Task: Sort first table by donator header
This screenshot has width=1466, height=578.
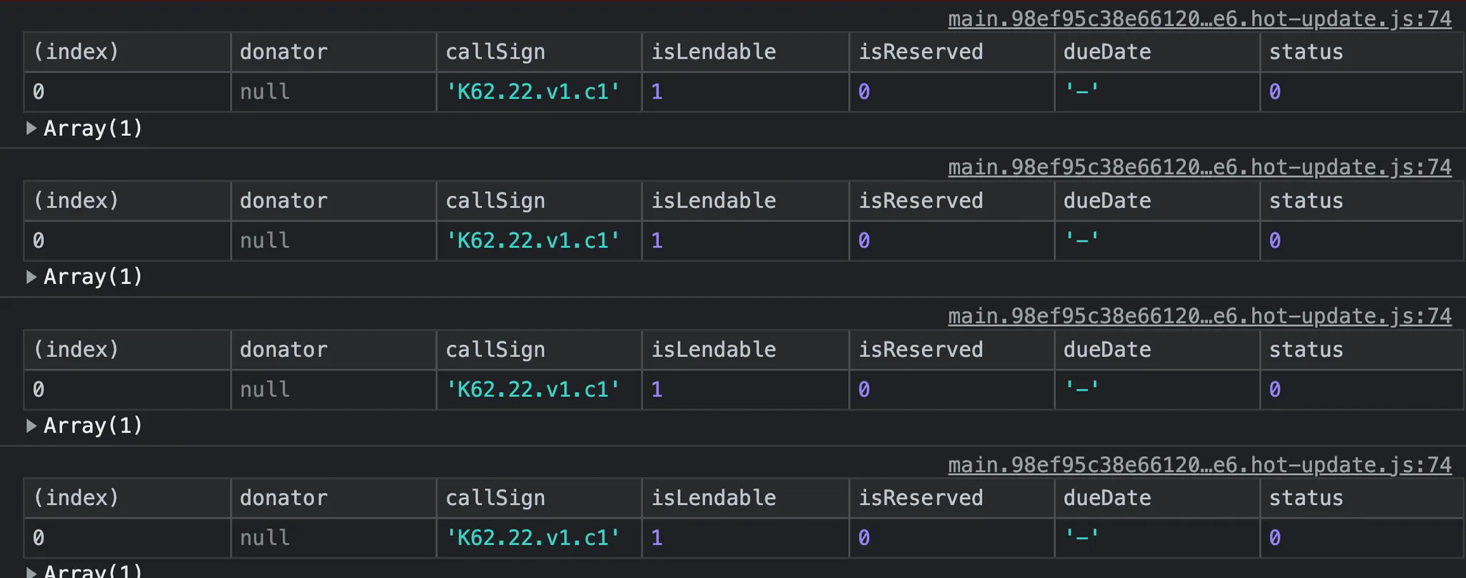Action: [x=283, y=52]
